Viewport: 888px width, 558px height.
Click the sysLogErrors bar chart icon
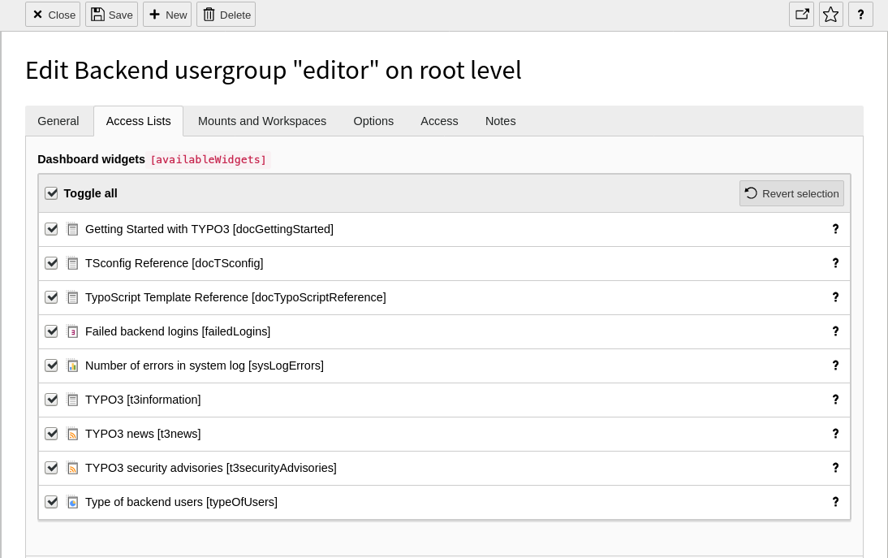coord(73,366)
